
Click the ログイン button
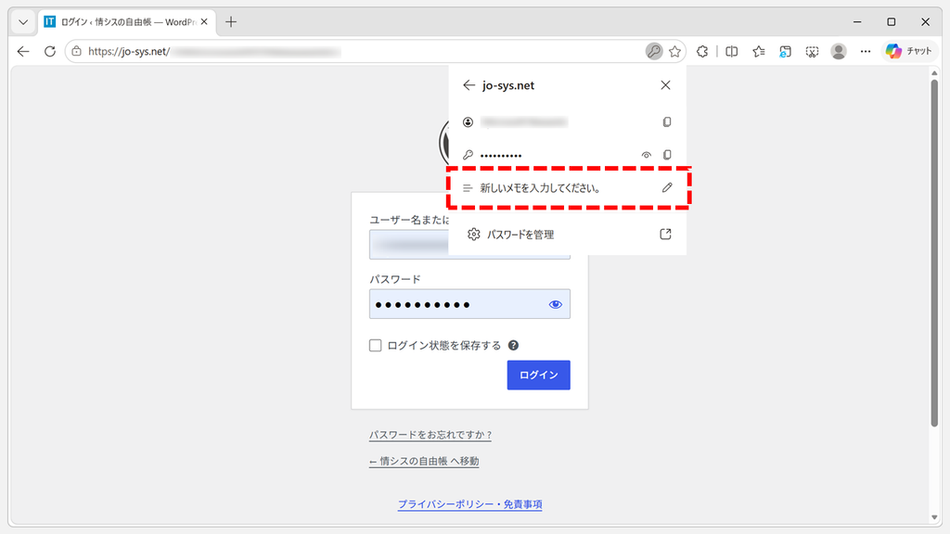click(539, 375)
